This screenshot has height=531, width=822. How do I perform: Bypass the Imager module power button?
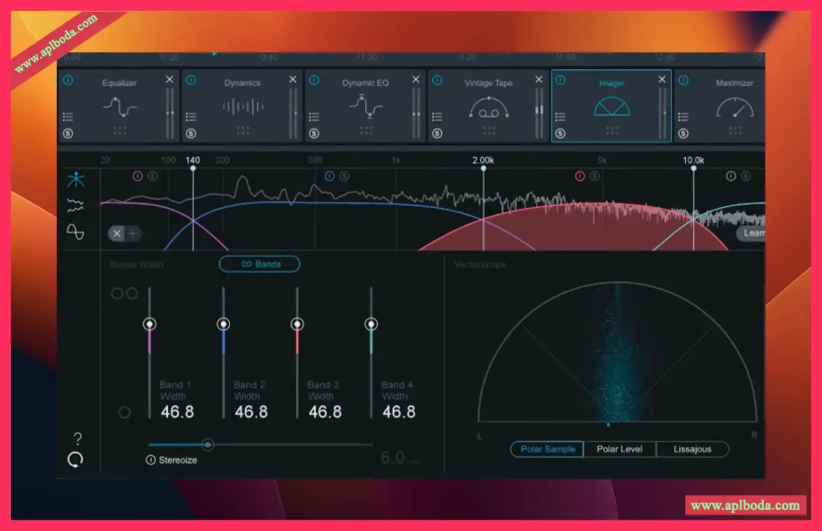561,80
